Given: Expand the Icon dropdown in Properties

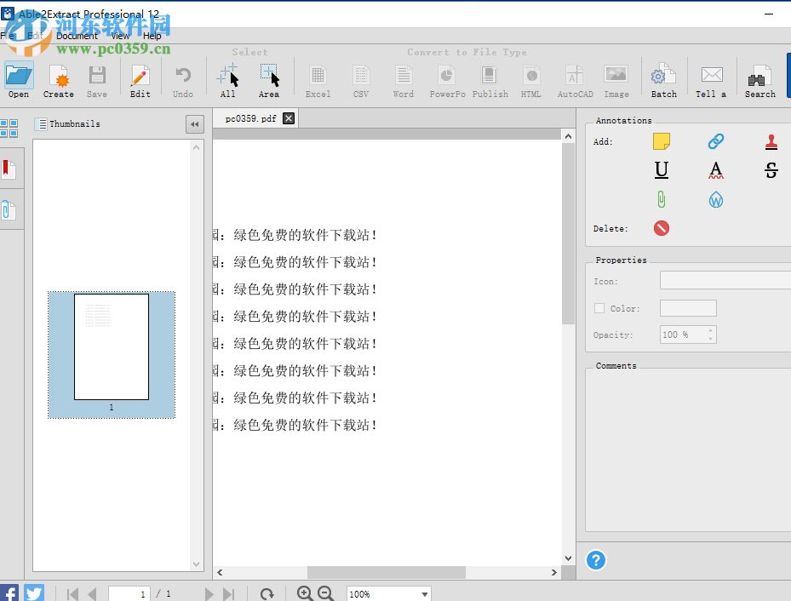Looking at the screenshot, I should [x=725, y=281].
